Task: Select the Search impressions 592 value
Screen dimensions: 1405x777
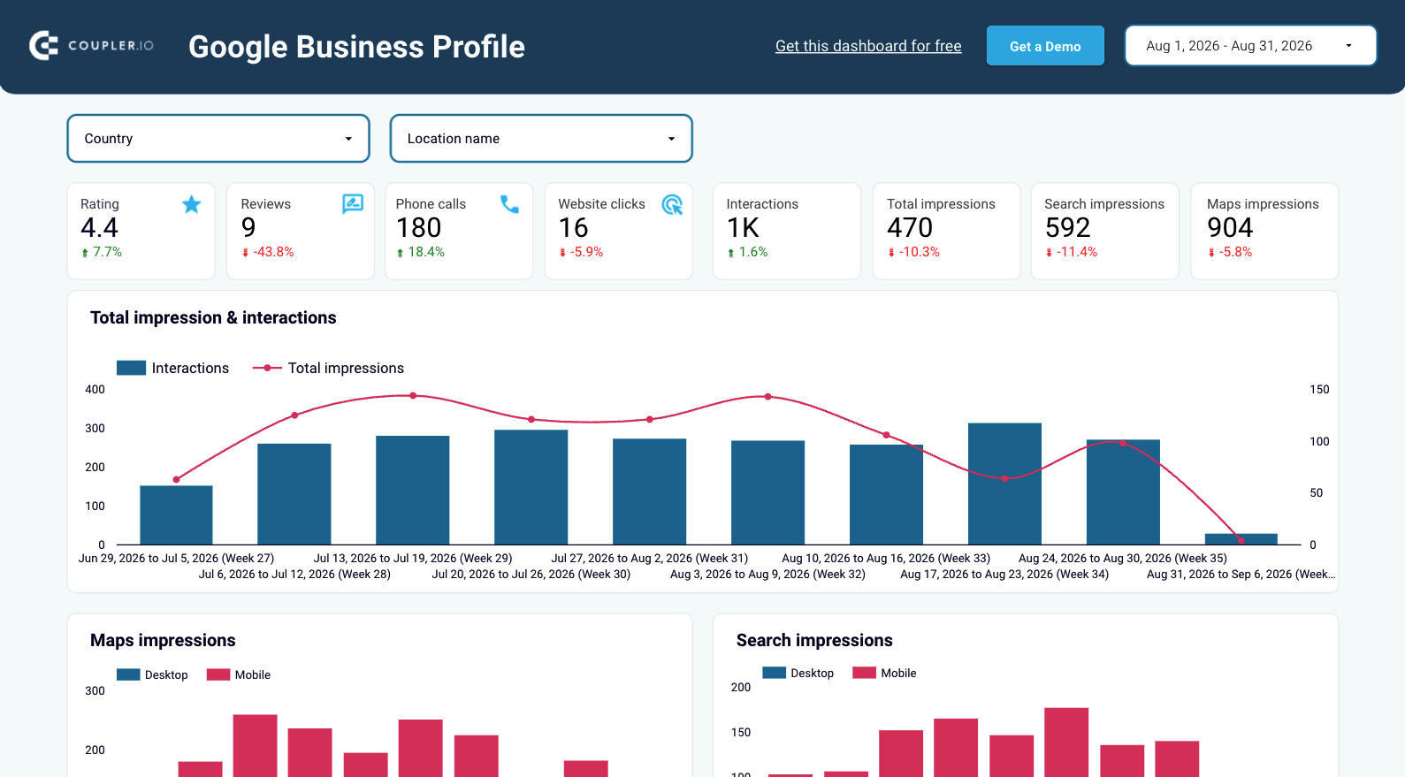Action: pos(1068,228)
